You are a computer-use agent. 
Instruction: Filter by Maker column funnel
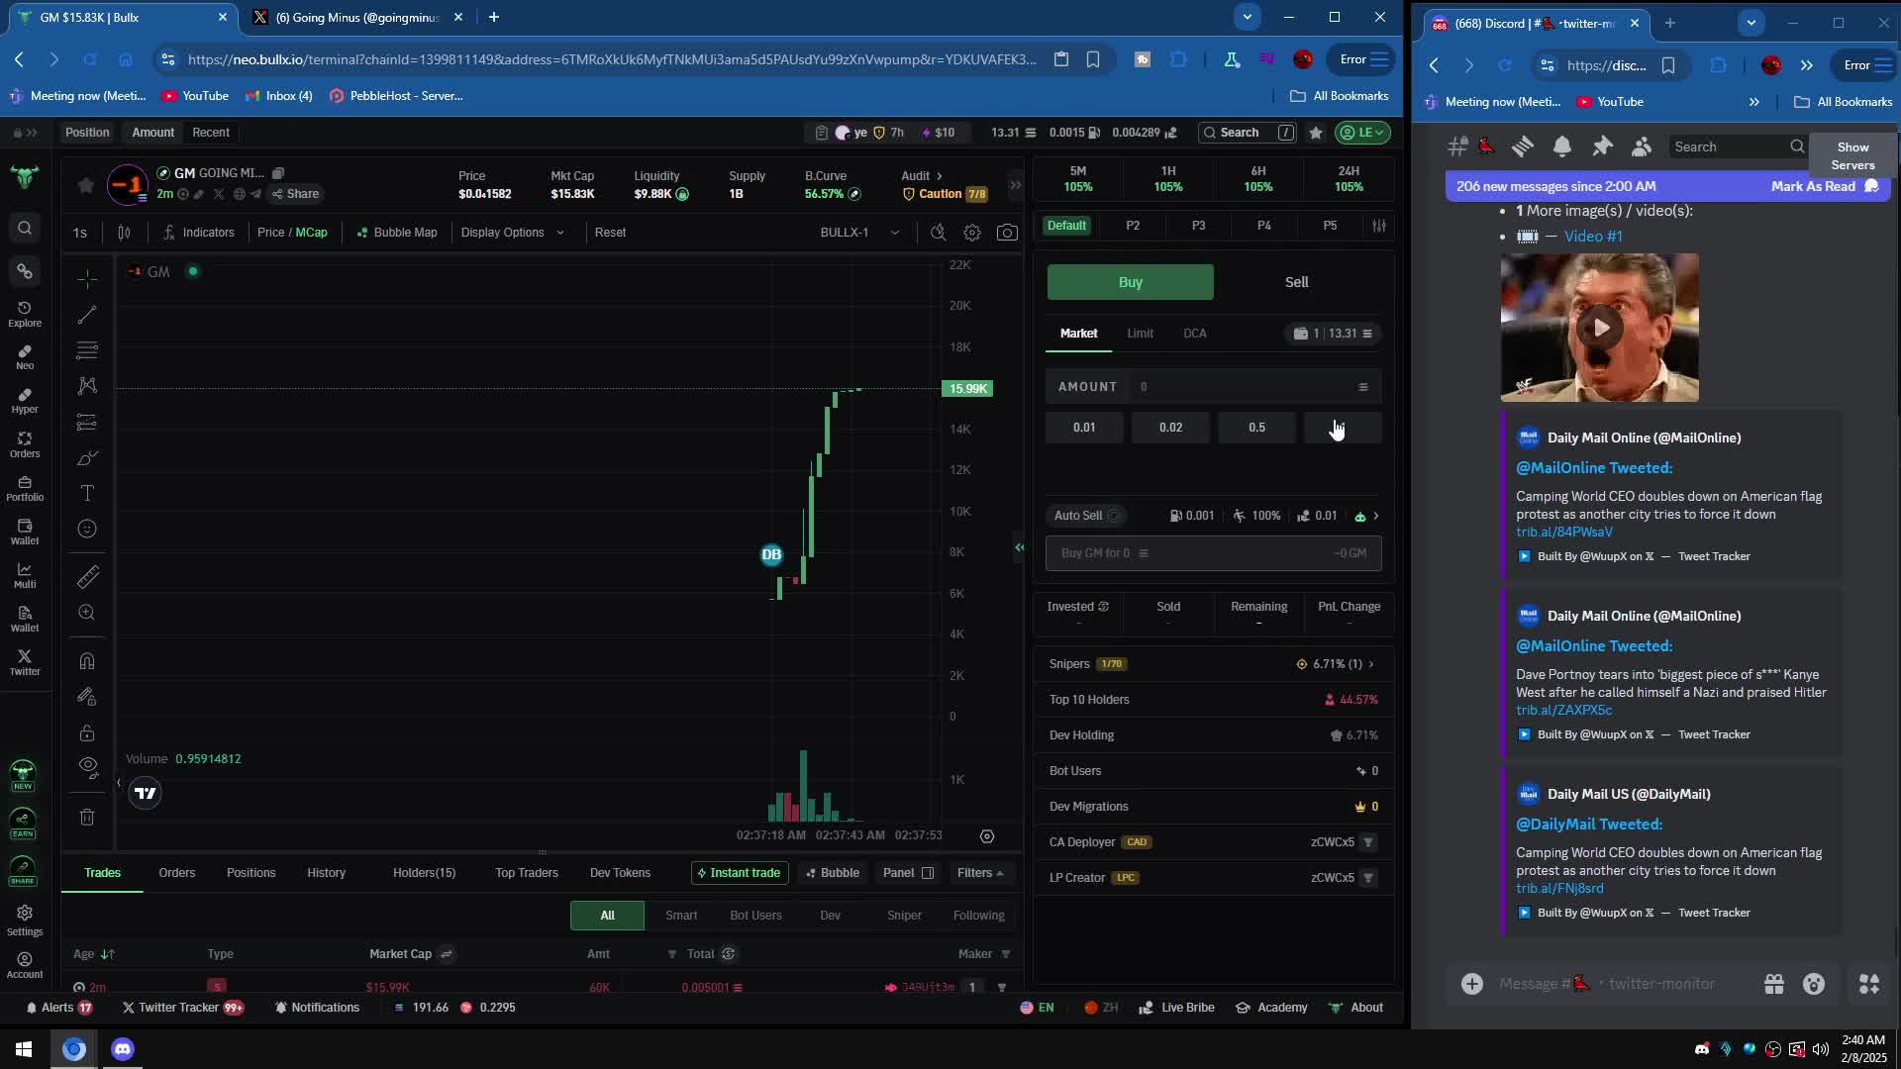tap(1006, 954)
